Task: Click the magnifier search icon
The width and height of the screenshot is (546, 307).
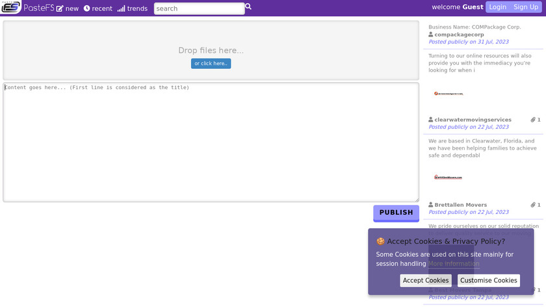Action: point(248,7)
